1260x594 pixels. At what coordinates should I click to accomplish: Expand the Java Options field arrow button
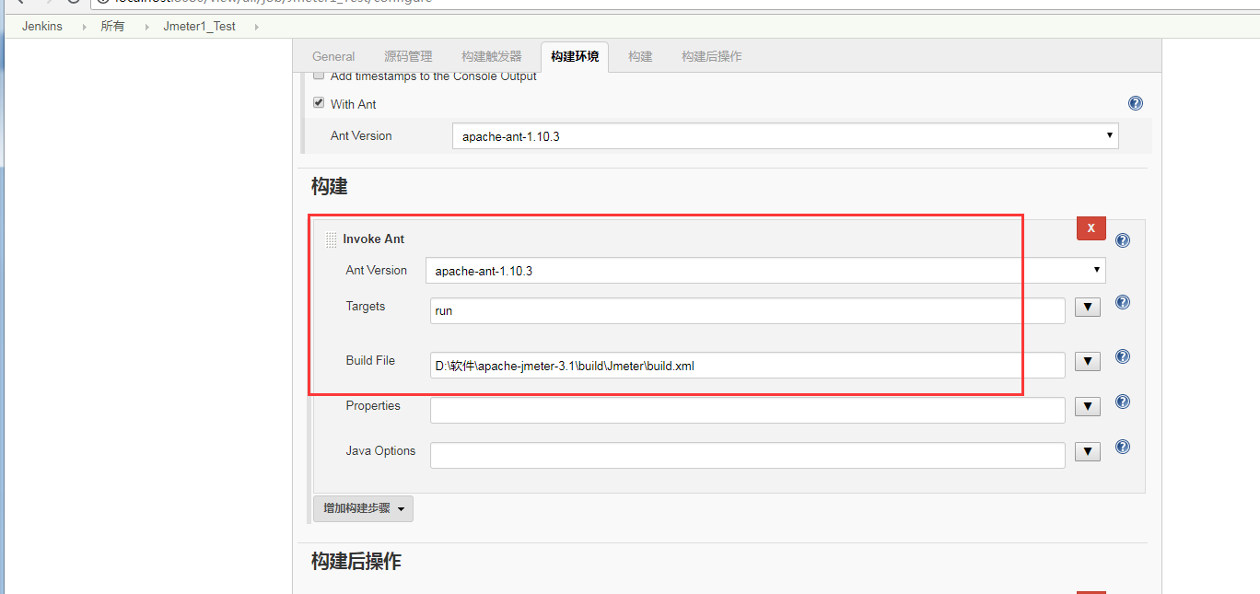[1088, 451]
